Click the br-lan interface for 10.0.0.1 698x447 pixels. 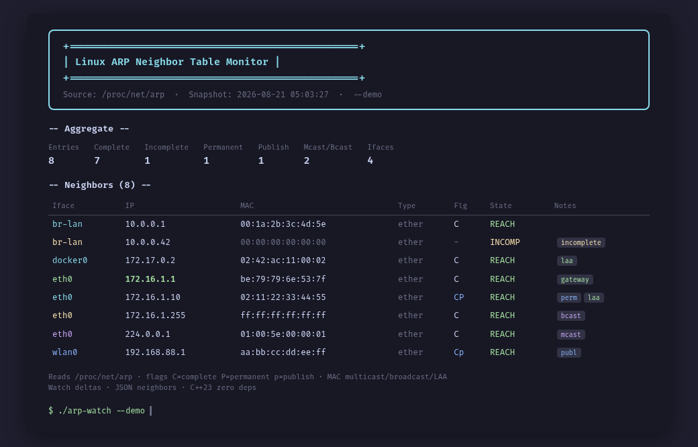[67, 224]
